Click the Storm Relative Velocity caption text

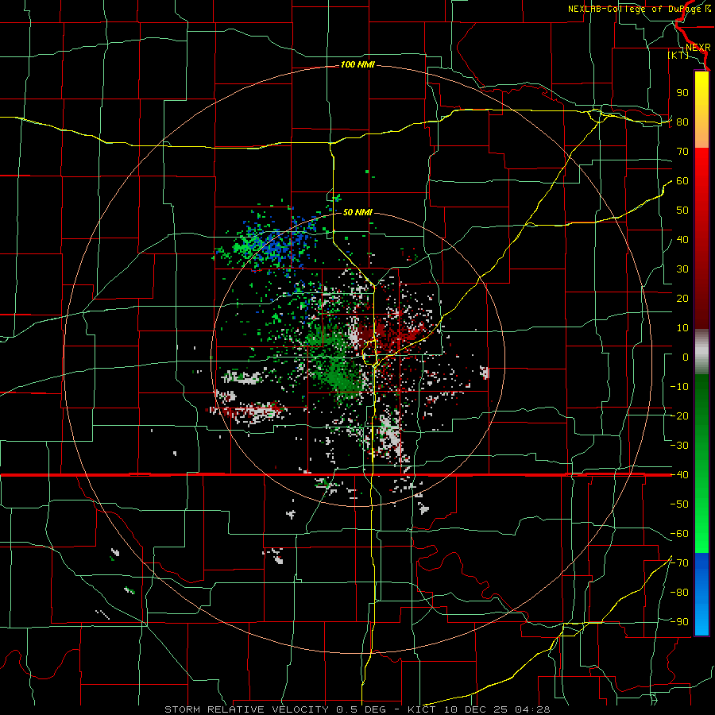357,709
